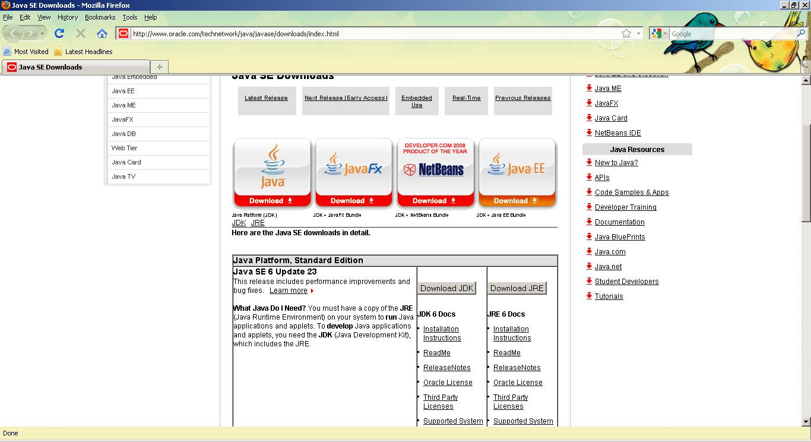Open the Code Samples & Apps link
811x442 pixels.
632,192
